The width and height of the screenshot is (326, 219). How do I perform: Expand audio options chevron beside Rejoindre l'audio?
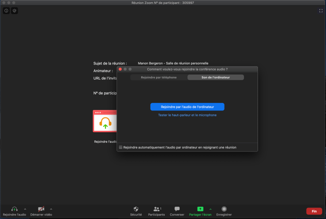pyautogui.click(x=25, y=209)
